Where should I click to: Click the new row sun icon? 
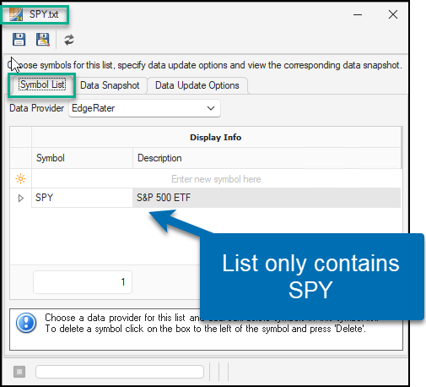point(21,178)
